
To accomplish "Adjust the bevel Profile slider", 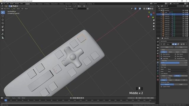I will tap(174, 63).
